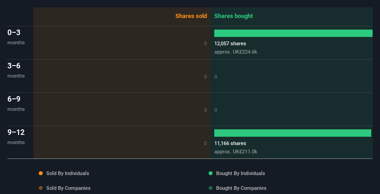Click the 11,166 shares value
This screenshot has height=194, width=380.
[230, 143]
